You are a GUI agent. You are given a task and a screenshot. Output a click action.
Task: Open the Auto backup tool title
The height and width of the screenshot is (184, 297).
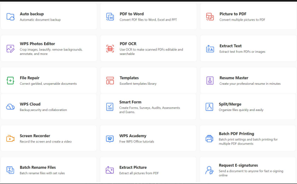[32, 14]
